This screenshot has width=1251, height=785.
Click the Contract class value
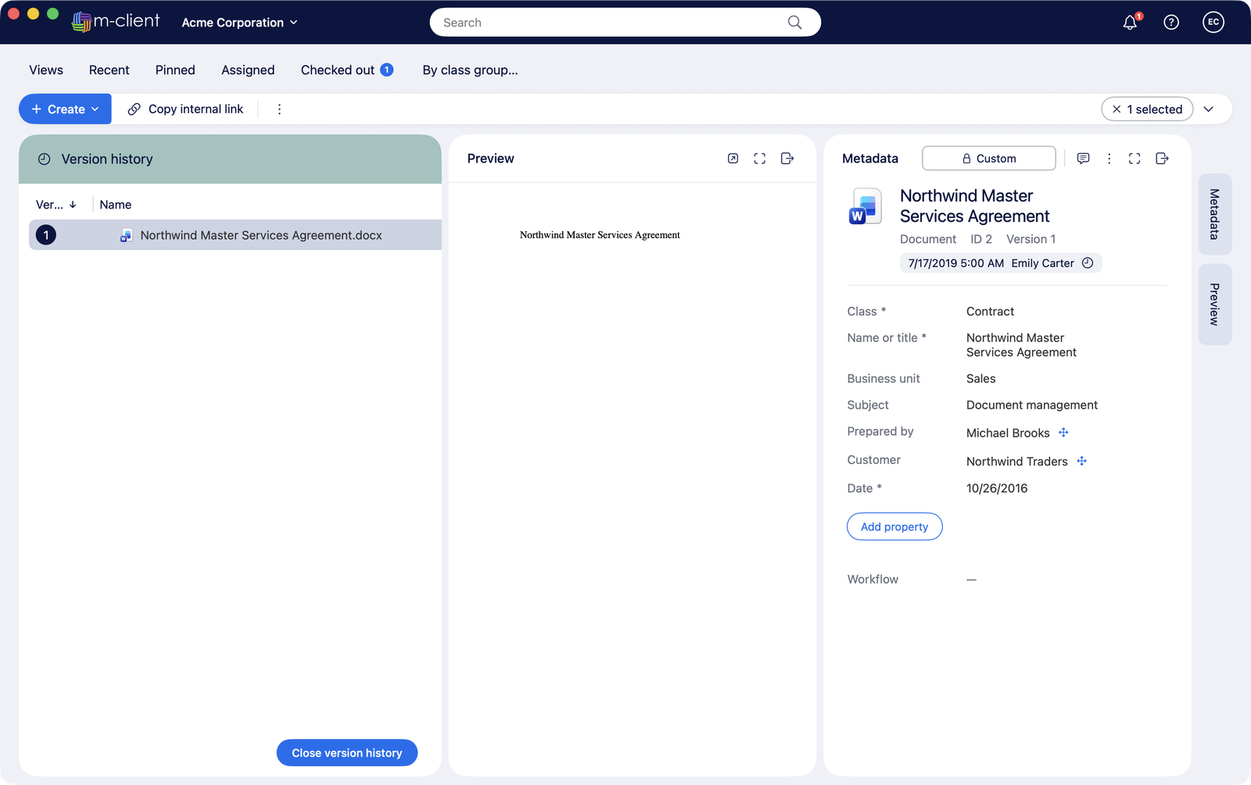[x=990, y=311]
